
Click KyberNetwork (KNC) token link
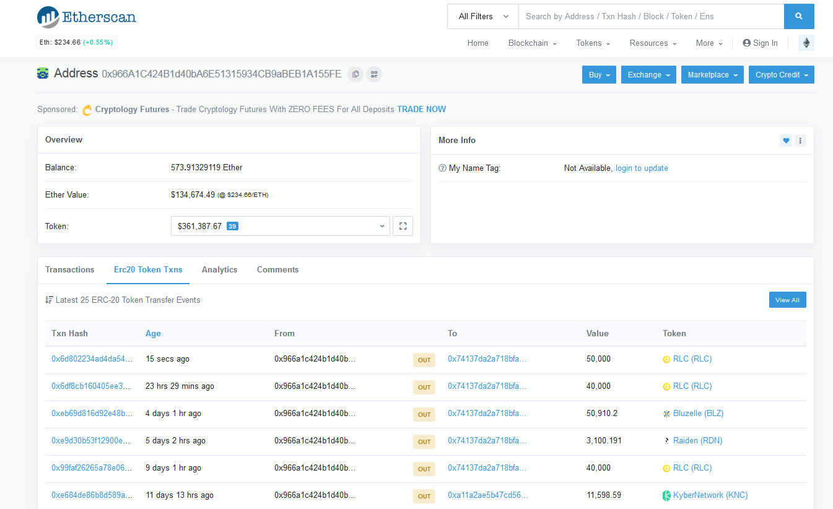pyautogui.click(x=710, y=495)
